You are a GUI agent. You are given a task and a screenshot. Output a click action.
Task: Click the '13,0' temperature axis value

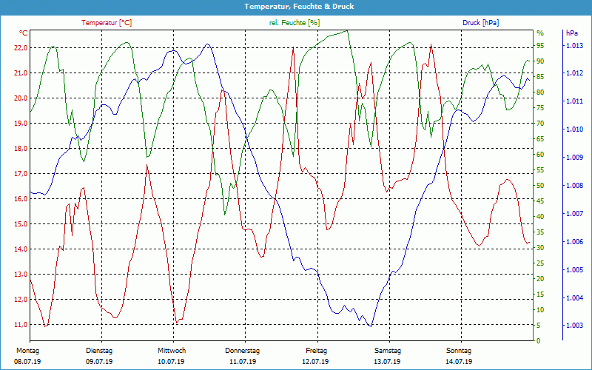click(21, 274)
